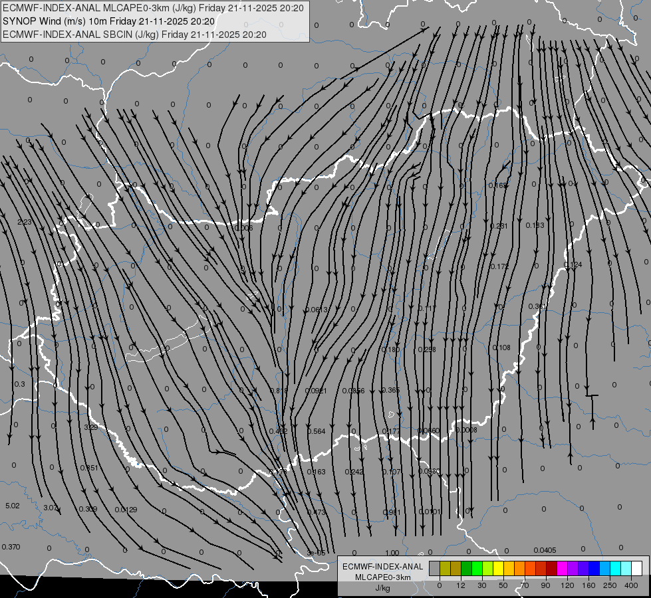Click the map value '0.258'

427,350
